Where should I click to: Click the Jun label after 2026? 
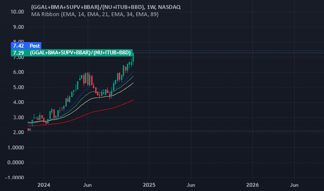click(294, 185)
